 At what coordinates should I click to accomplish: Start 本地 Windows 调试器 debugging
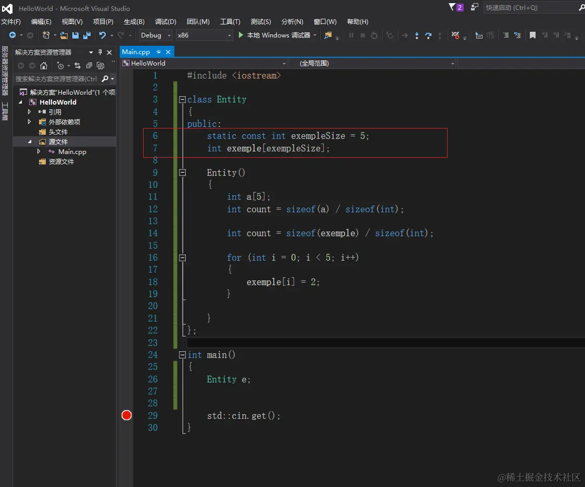(x=277, y=35)
